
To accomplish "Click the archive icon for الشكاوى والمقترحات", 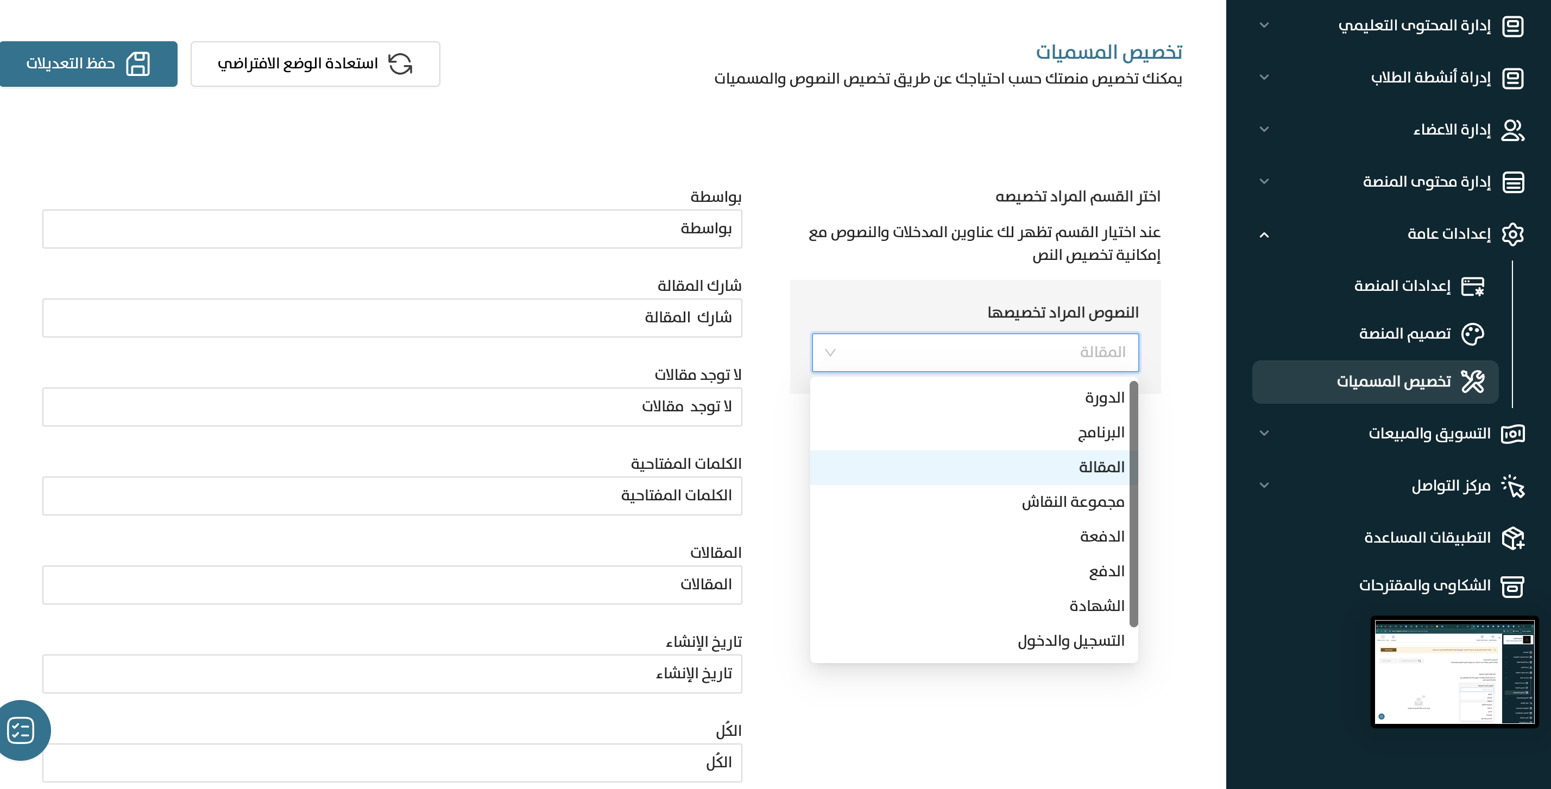I will point(1512,586).
